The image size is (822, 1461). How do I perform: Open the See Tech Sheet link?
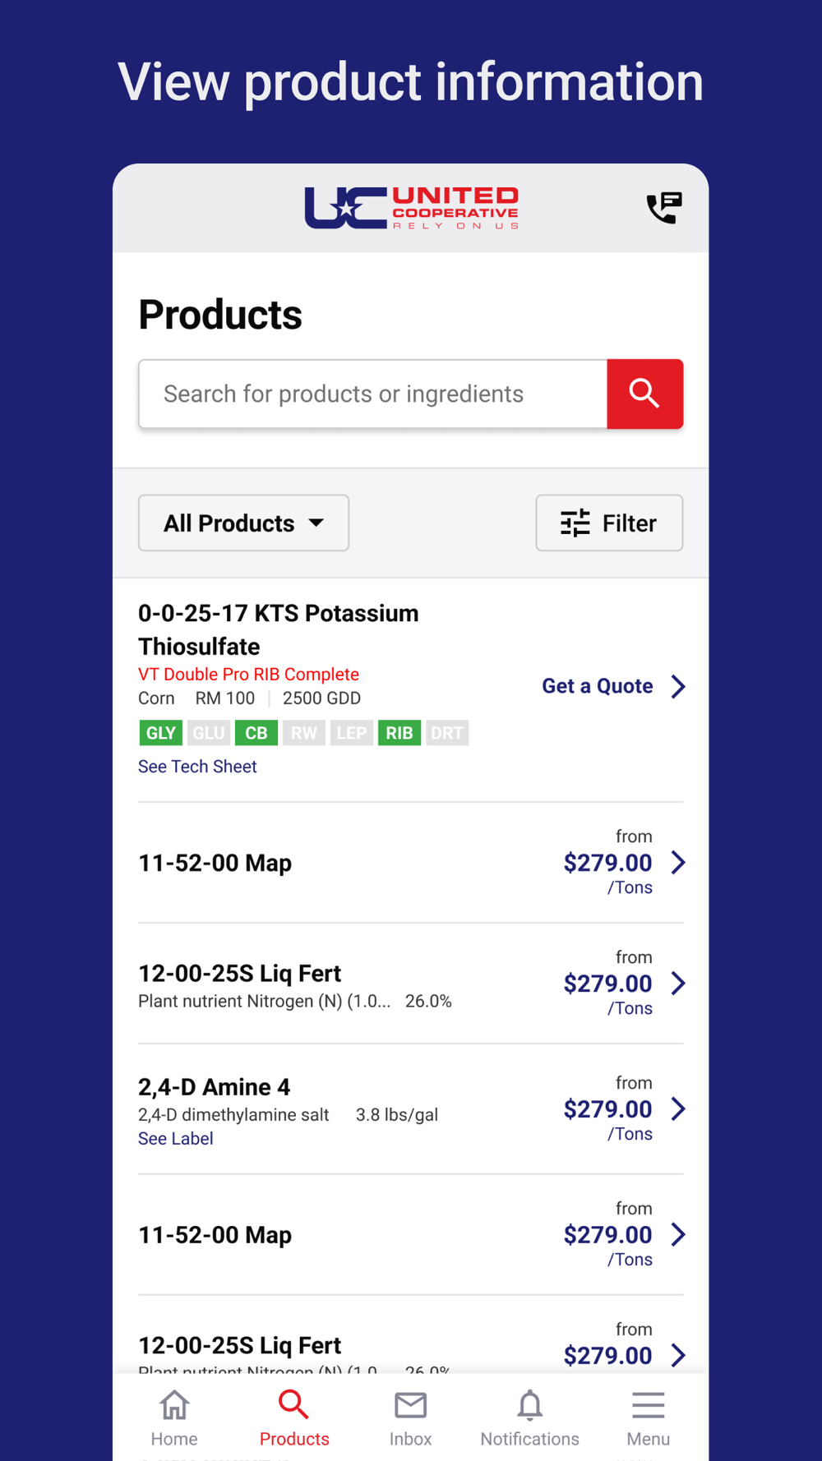pos(197,767)
